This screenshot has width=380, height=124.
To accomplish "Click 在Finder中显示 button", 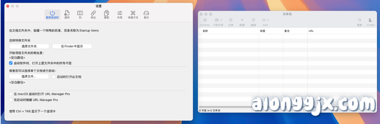I will click(x=72, y=46).
